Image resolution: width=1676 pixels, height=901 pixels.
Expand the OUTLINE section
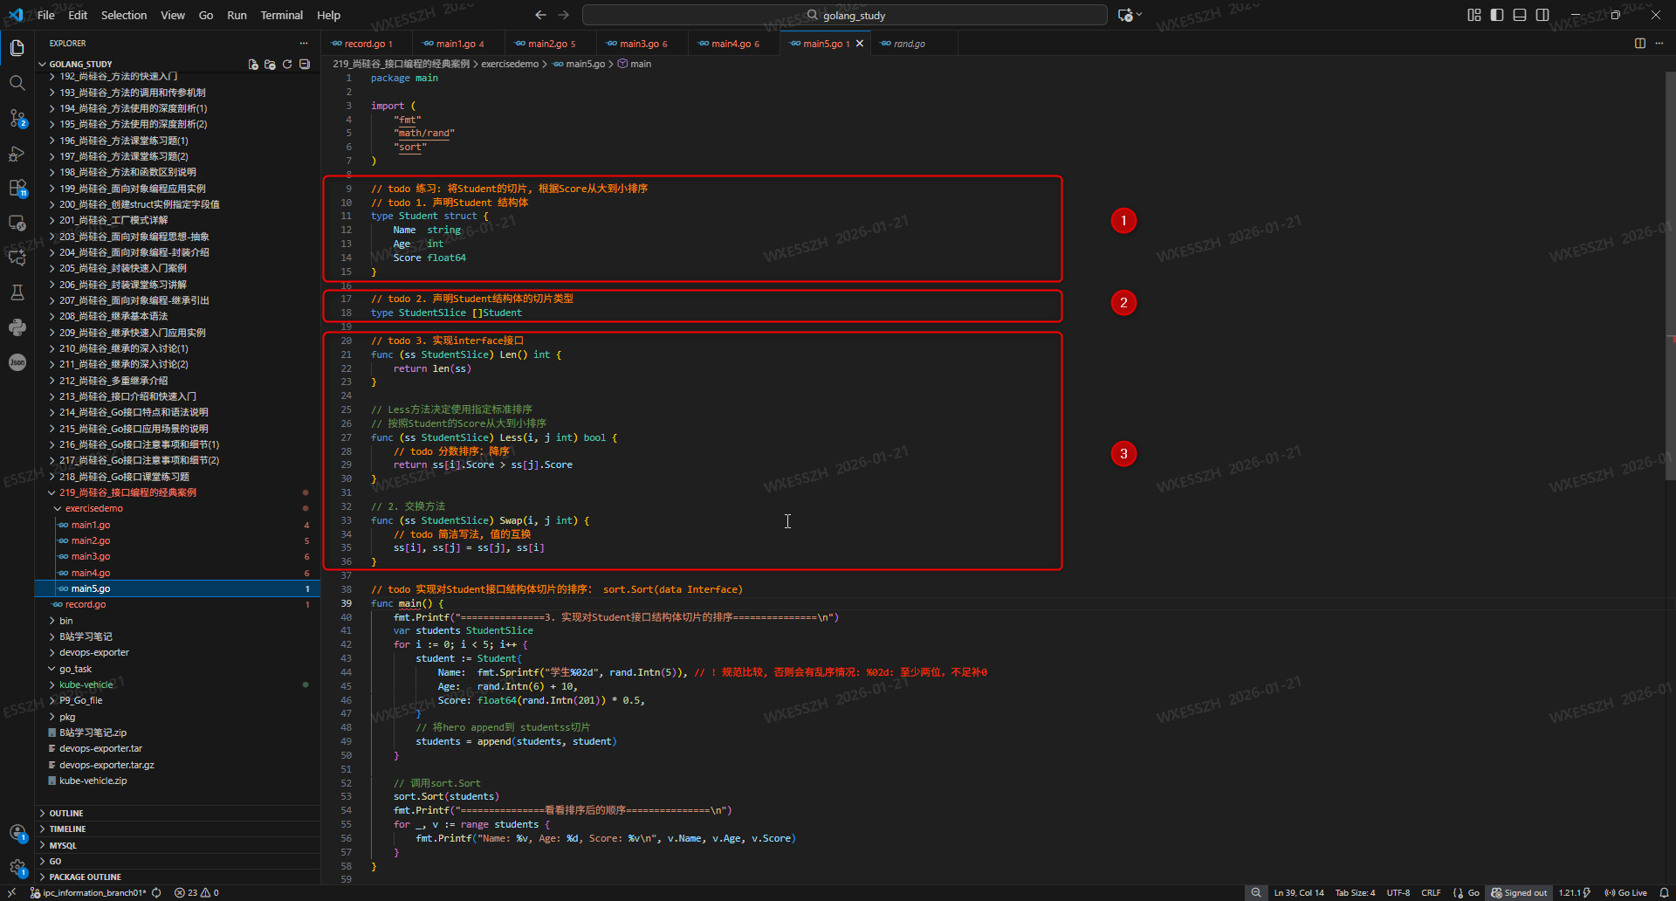[177, 813]
